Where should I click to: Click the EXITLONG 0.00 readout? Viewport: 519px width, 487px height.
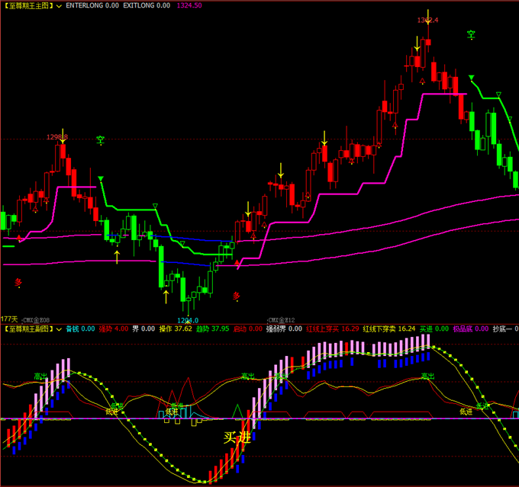[147, 5]
